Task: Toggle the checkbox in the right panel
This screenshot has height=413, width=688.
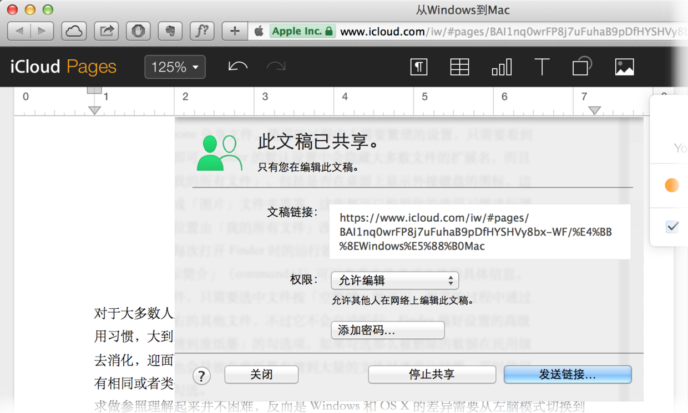Action: (672, 226)
